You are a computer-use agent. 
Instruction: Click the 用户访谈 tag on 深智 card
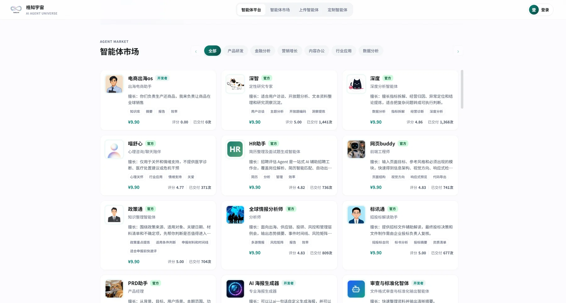(258, 111)
